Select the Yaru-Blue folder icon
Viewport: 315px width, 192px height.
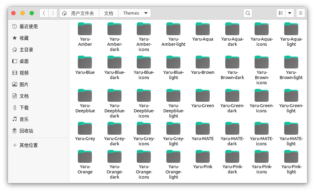(85, 62)
